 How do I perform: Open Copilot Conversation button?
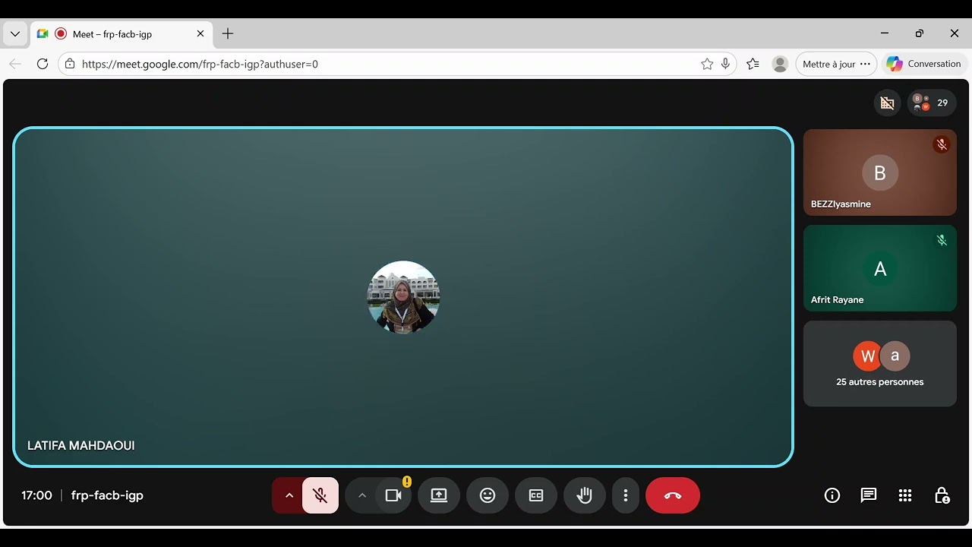(924, 64)
